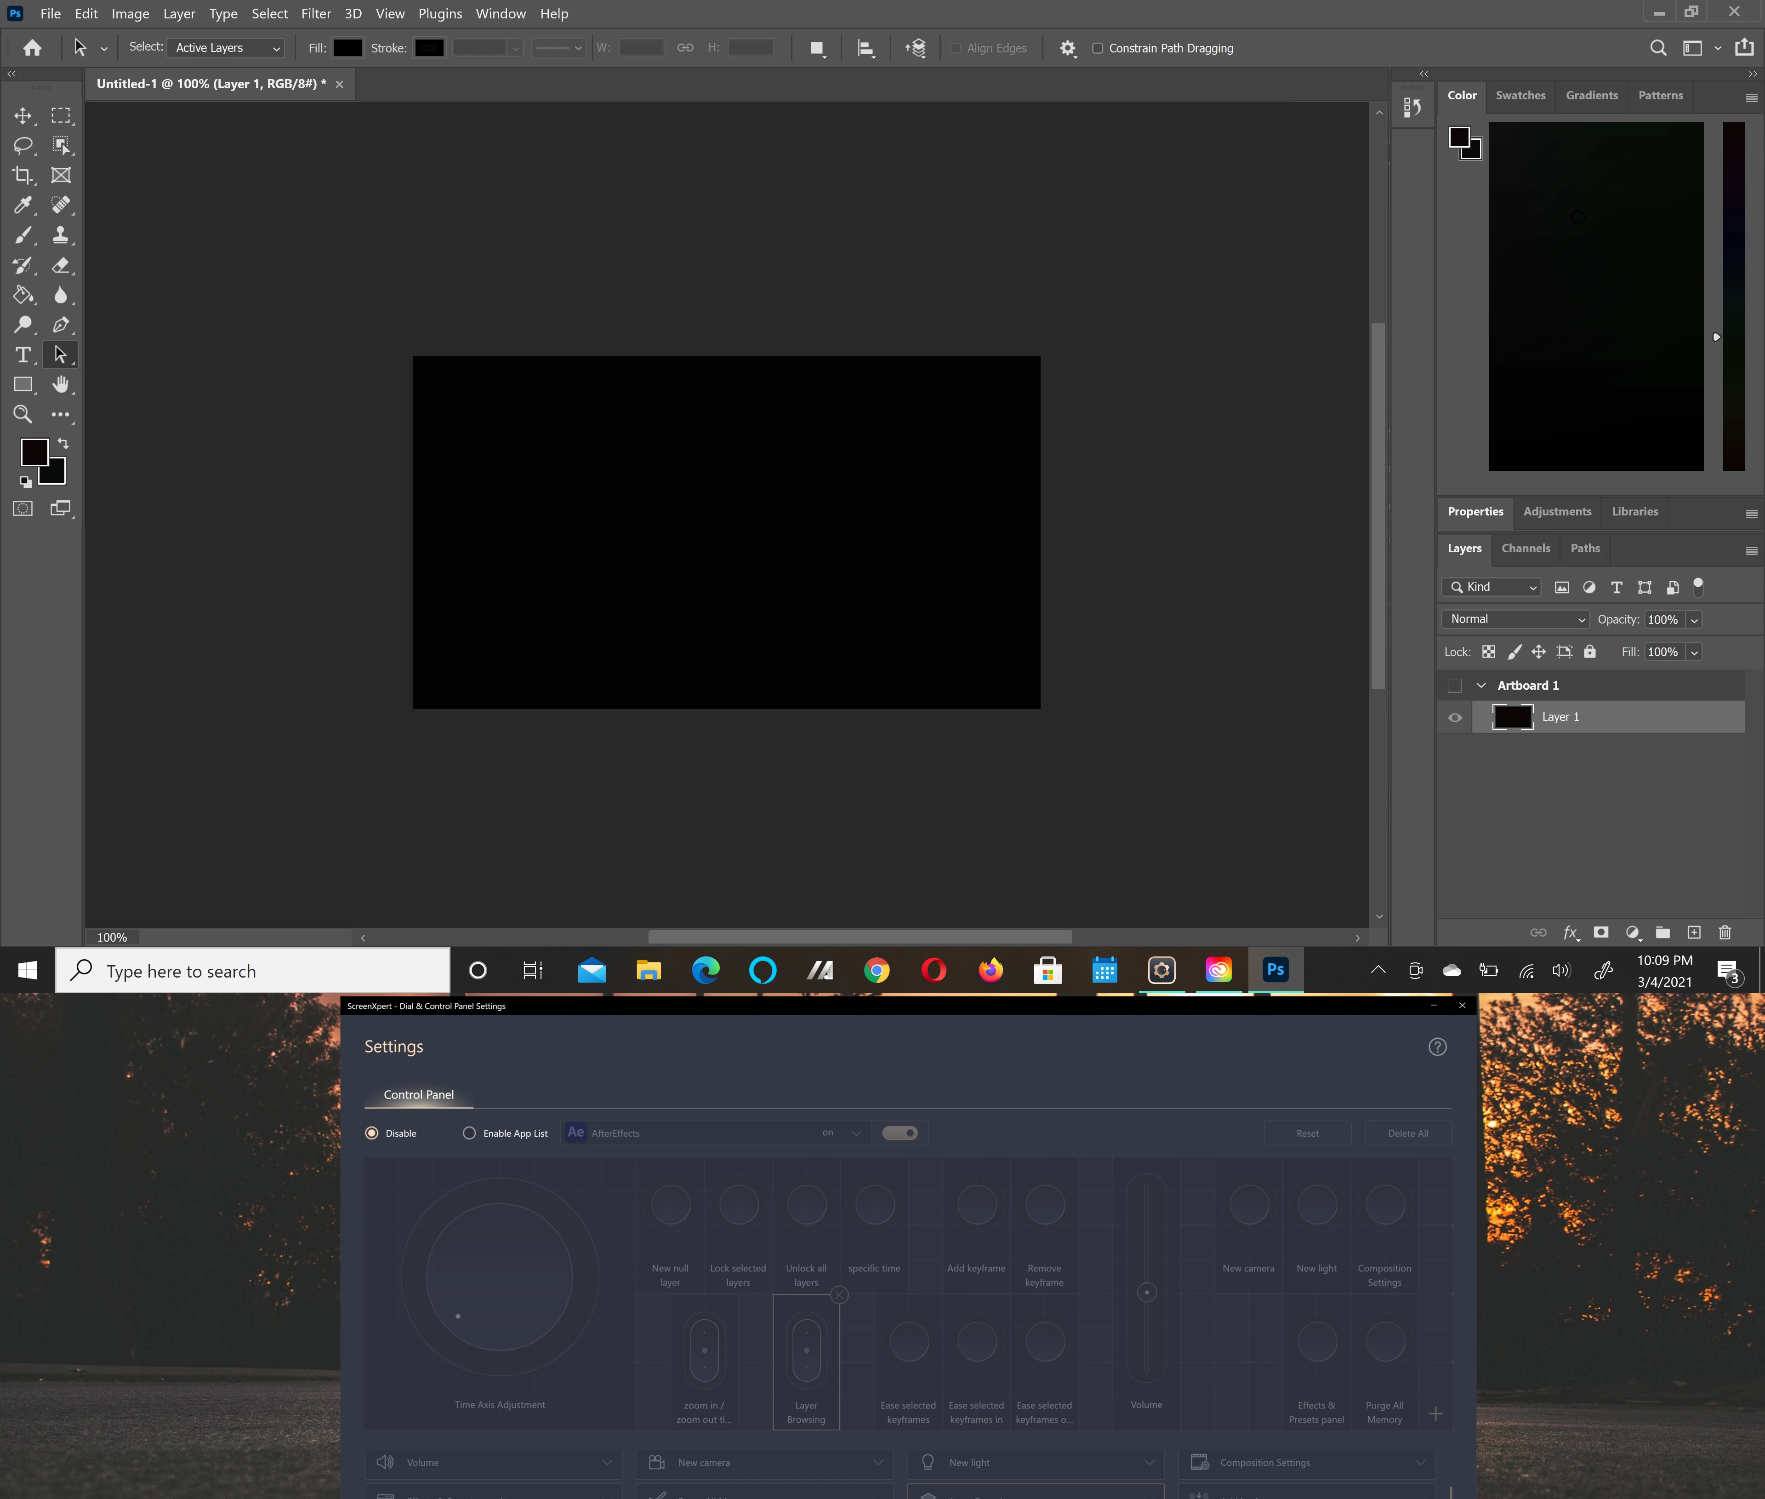Open the Active Layers select dropdown
1765x1499 pixels.
pyautogui.click(x=226, y=48)
